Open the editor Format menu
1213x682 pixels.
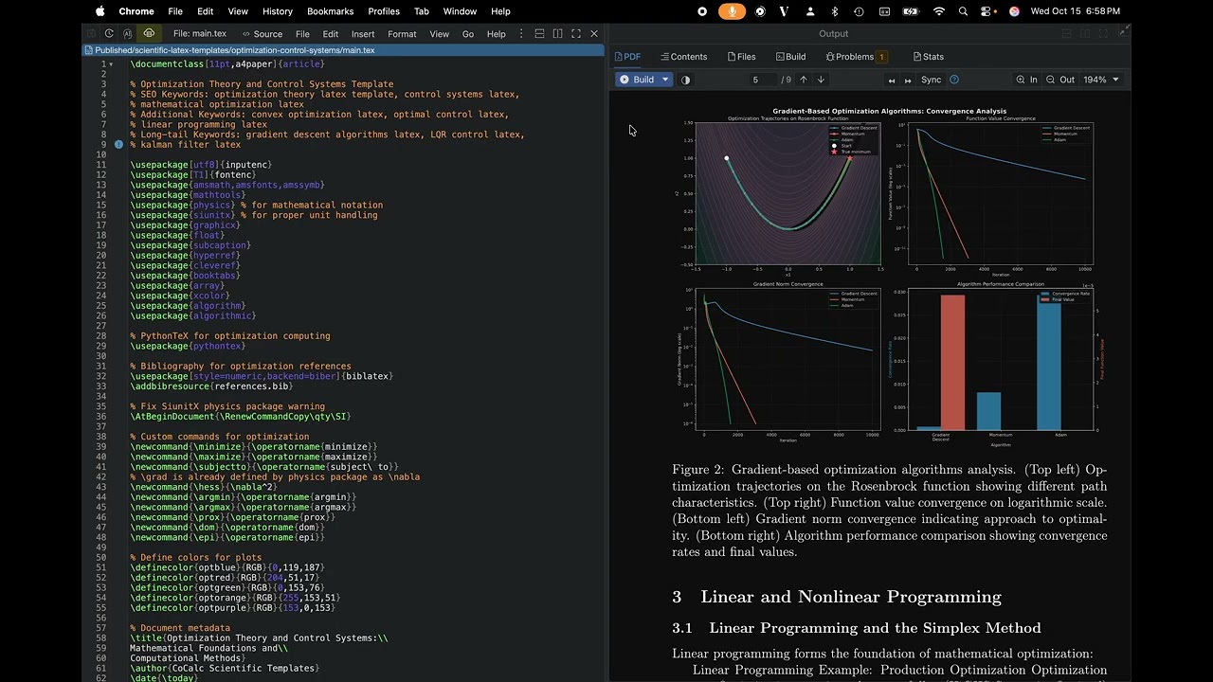coord(402,34)
